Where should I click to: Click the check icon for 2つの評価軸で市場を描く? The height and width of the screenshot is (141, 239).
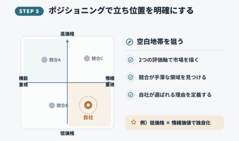(131, 60)
